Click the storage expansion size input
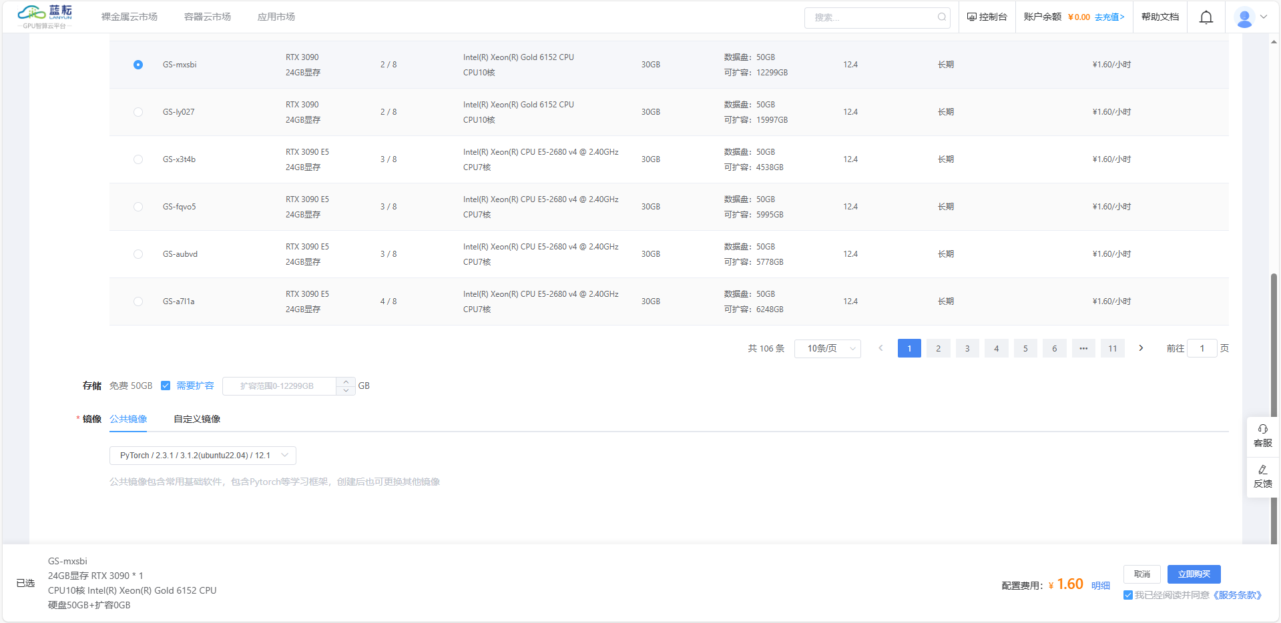This screenshot has width=1281, height=623. click(279, 386)
